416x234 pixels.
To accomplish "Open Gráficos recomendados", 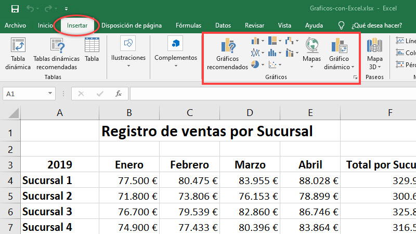I will (x=228, y=55).
